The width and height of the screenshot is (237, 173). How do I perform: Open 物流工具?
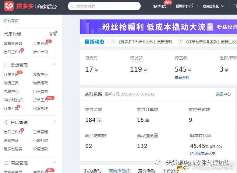coord(11,83)
